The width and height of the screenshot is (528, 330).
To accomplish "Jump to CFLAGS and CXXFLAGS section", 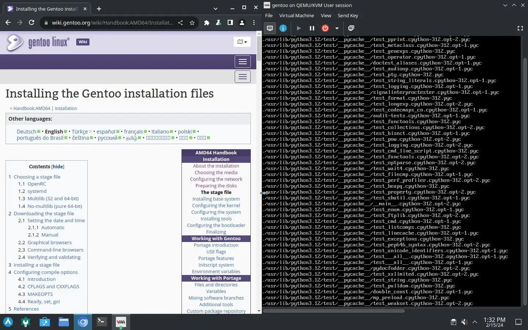I will [x=53, y=287].
